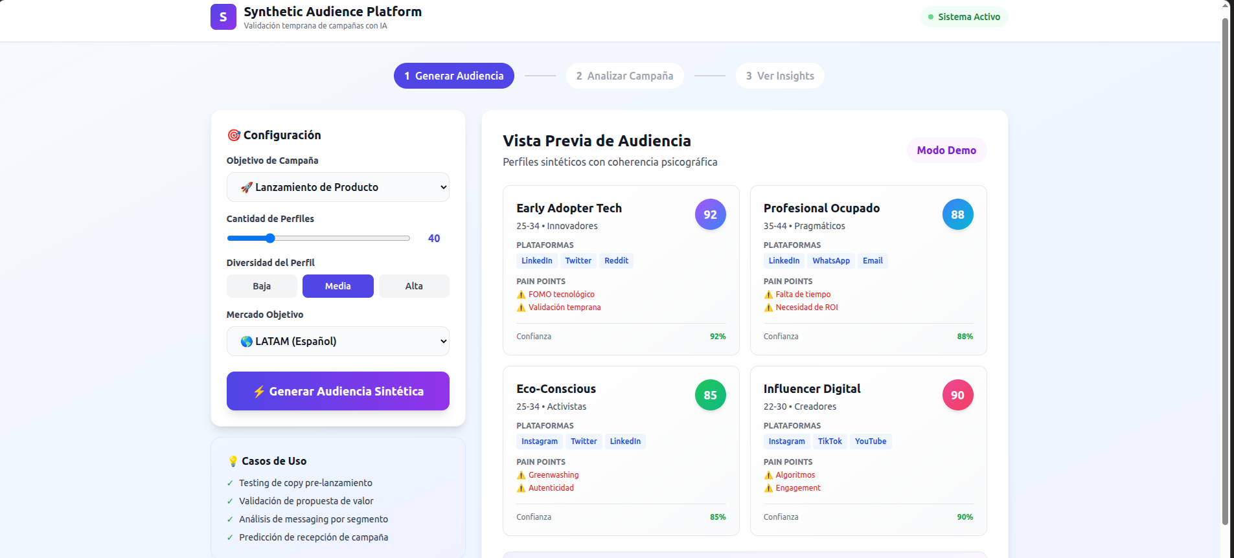Viewport: 1234px width, 558px height.
Task: Click the green 85 score badge
Action: (x=710, y=395)
